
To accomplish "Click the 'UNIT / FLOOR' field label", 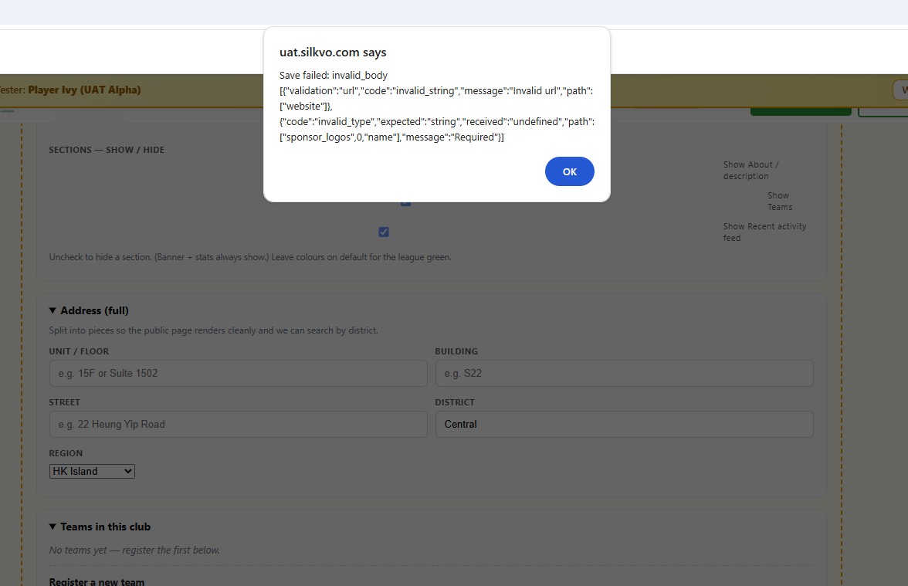I will point(79,351).
